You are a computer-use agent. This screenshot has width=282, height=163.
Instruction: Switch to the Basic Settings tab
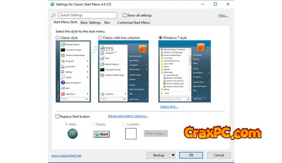tap(90, 23)
